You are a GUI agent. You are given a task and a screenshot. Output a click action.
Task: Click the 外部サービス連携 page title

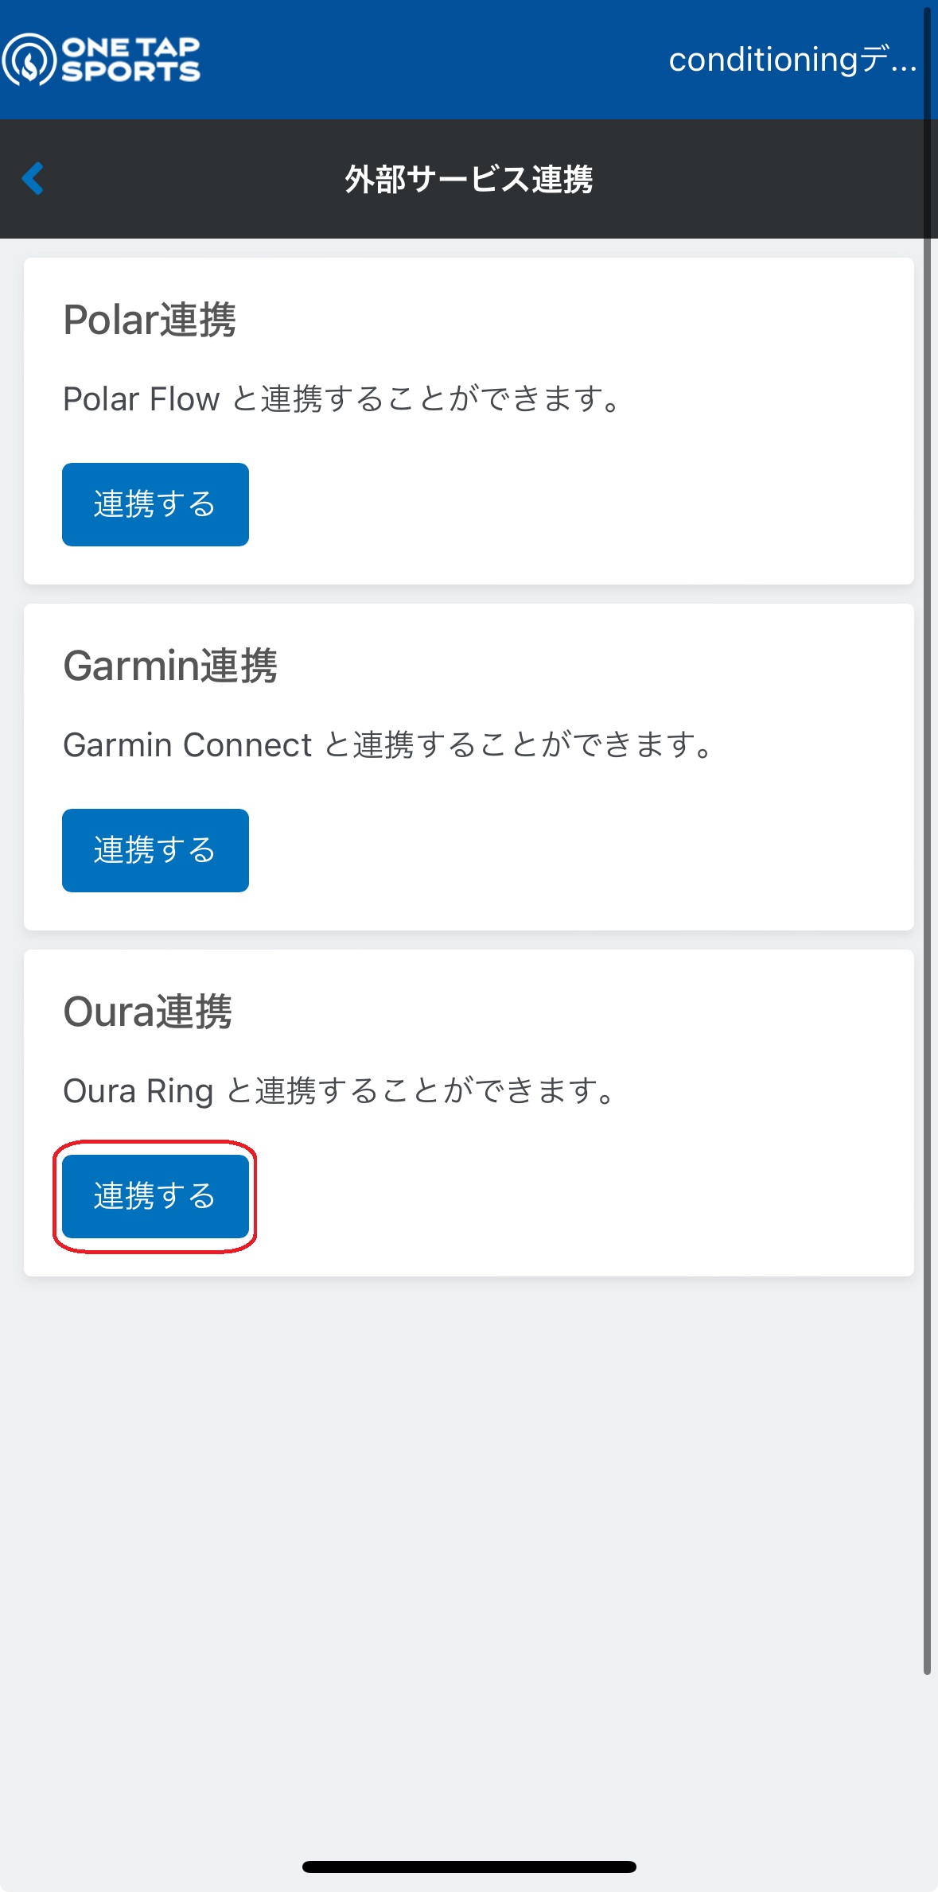(469, 179)
